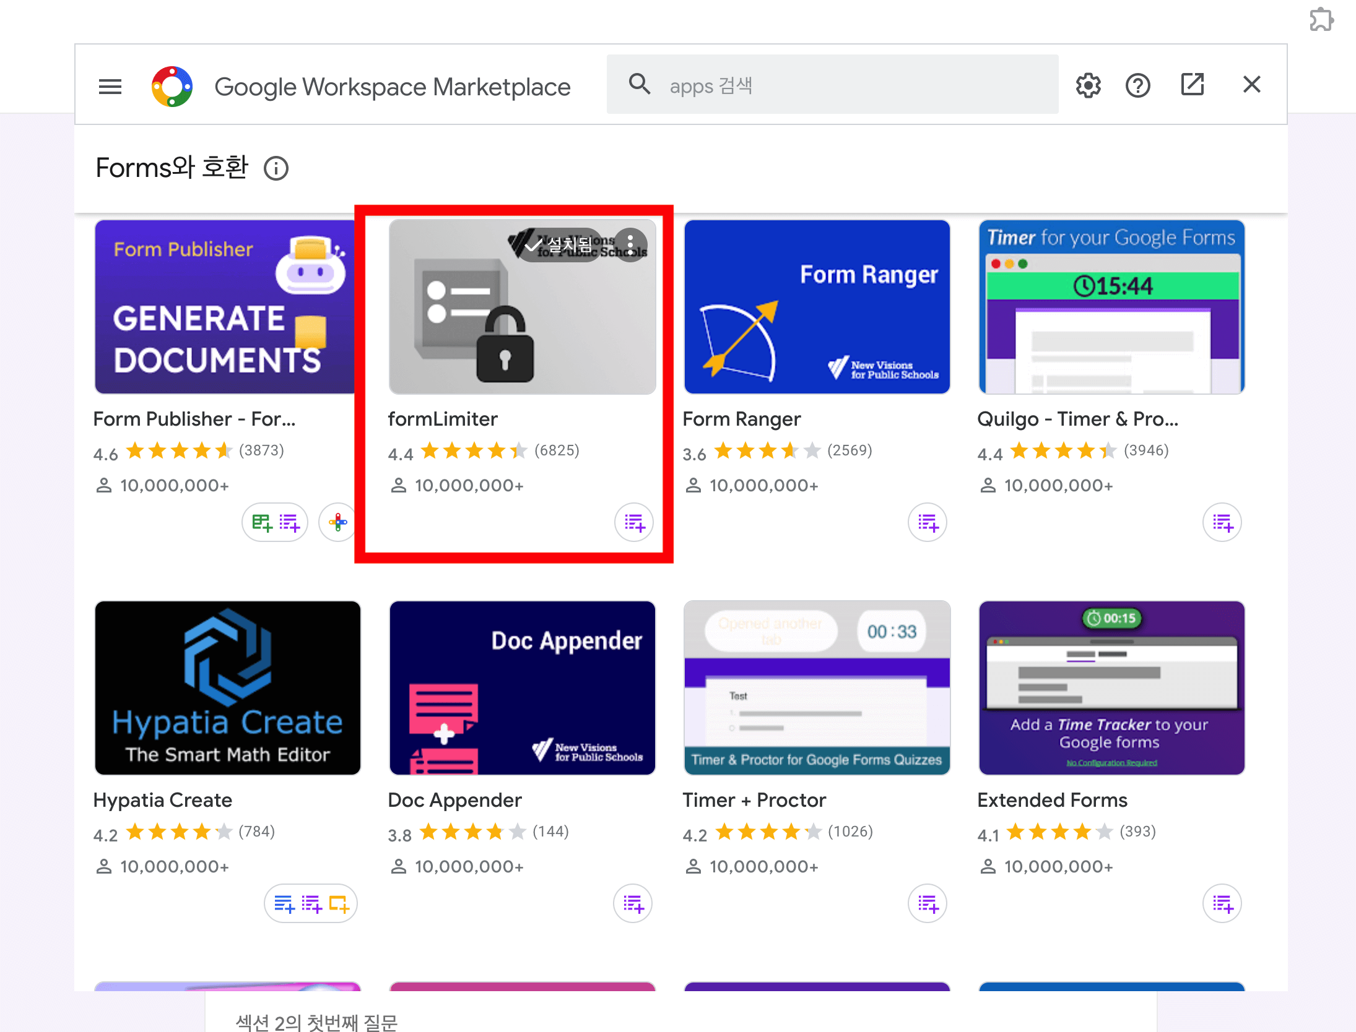The height and width of the screenshot is (1032, 1356).
Task: Click the Google Workspace Marketplace logo
Action: click(172, 86)
